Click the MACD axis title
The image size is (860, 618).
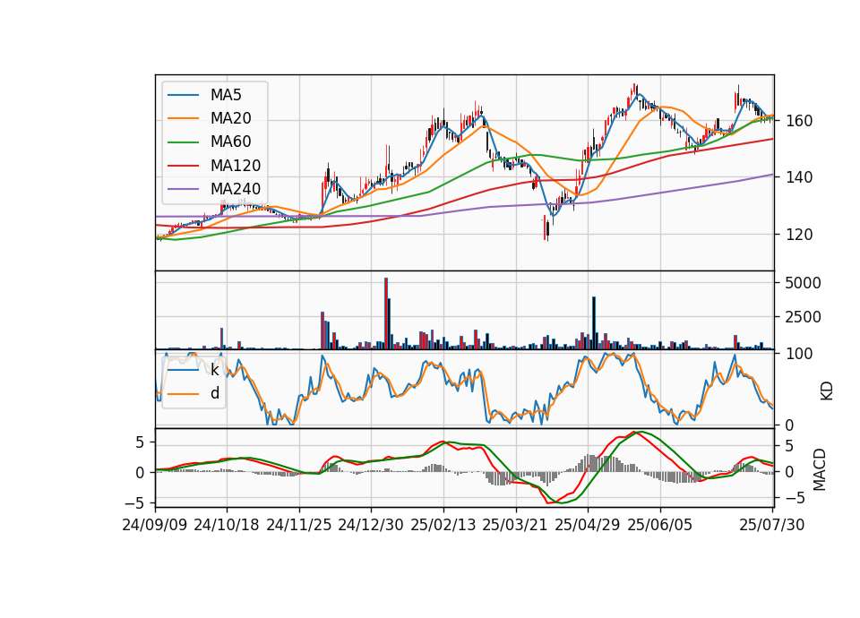819,469
